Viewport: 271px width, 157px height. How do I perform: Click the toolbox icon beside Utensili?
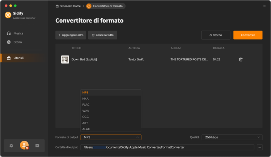[x=9, y=58]
